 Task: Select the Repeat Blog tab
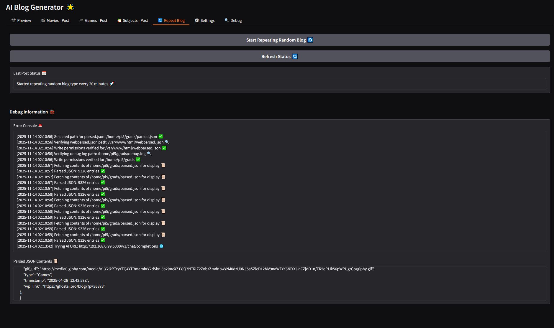[171, 20]
